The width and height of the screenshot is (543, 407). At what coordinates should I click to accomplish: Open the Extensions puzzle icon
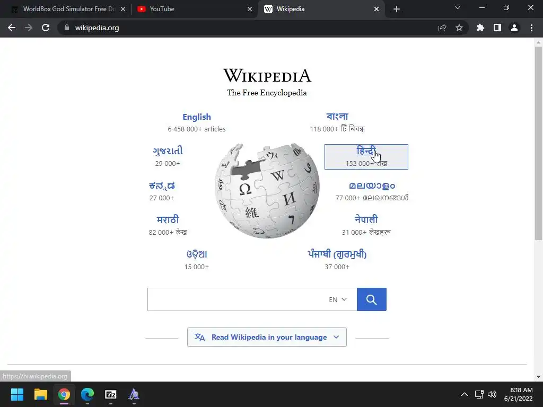(480, 28)
